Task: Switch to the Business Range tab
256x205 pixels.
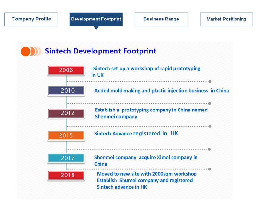Action: click(161, 19)
